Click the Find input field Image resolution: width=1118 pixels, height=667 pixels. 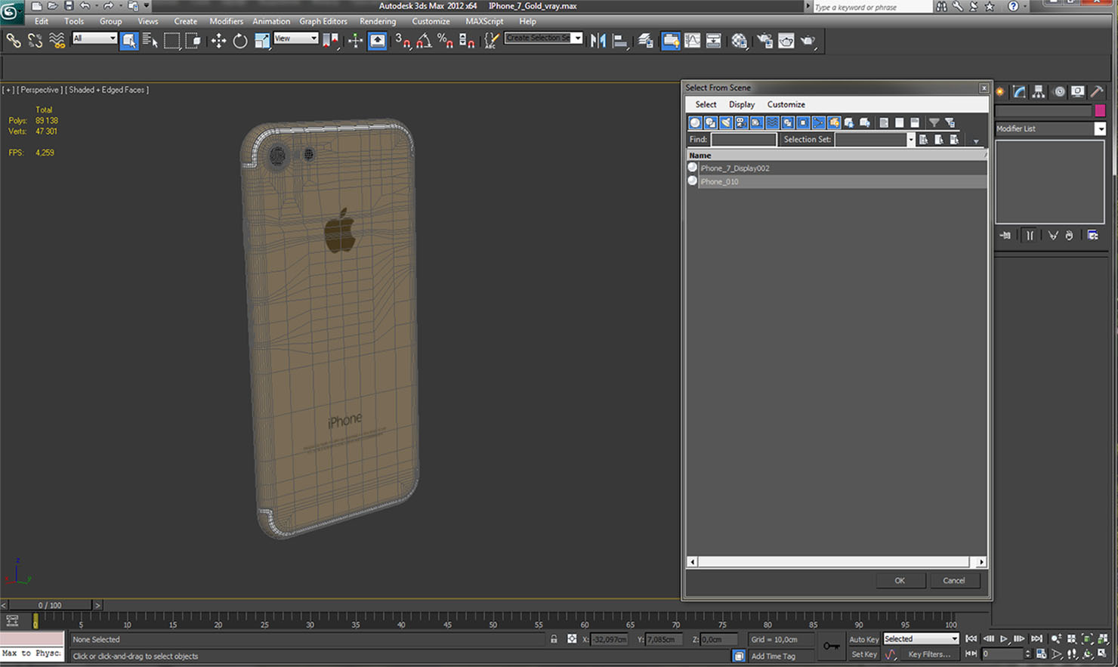(x=743, y=140)
